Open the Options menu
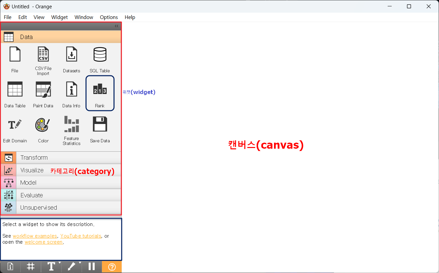 [109, 17]
